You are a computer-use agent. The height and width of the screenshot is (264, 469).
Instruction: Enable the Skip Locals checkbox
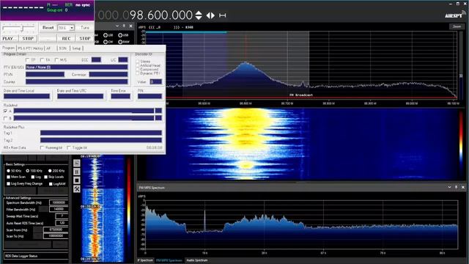(x=45, y=177)
